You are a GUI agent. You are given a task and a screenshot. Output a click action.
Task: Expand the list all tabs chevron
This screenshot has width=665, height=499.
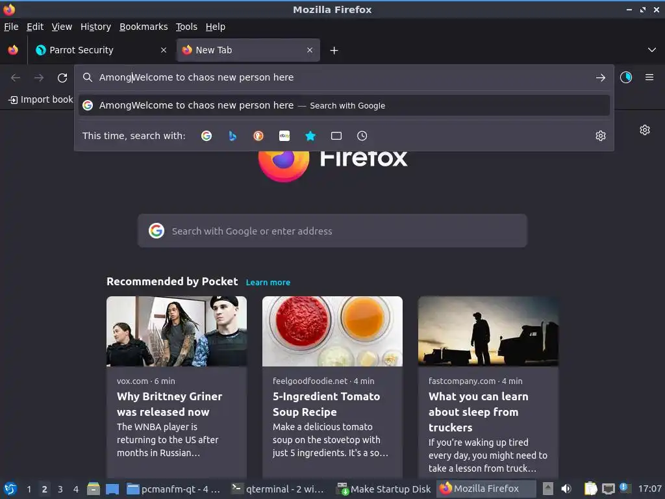(652, 50)
